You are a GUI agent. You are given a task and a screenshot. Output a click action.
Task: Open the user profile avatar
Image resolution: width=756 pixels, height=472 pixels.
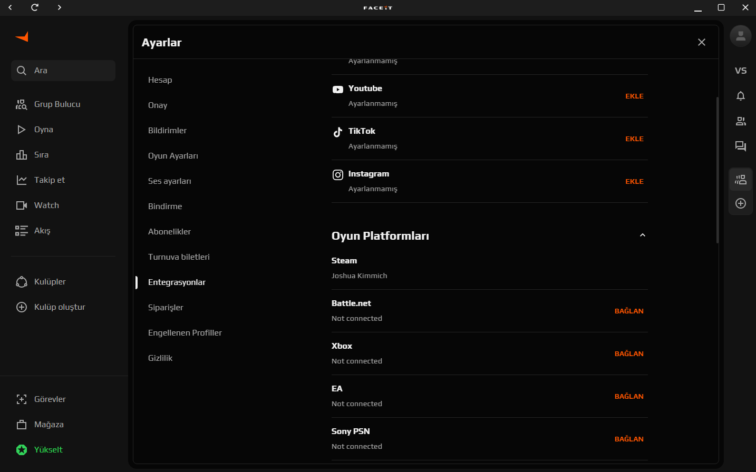point(741,36)
